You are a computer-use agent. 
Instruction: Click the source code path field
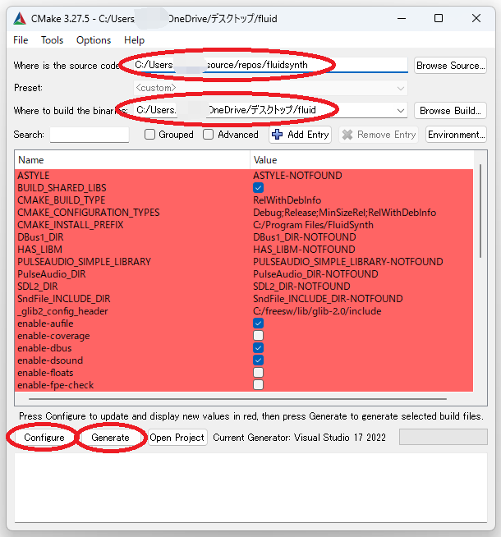click(x=270, y=65)
